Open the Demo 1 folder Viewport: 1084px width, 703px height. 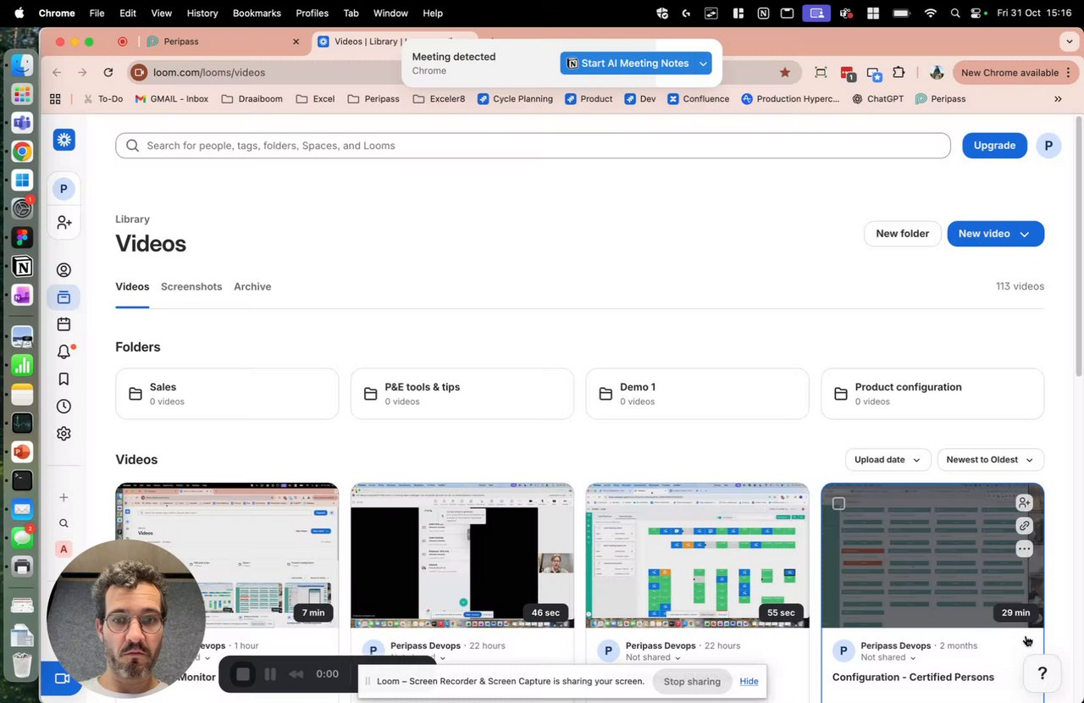(697, 394)
